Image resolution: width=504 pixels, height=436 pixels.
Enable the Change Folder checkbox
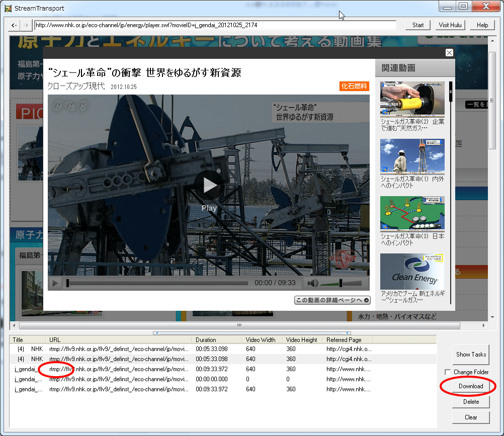coord(448,372)
